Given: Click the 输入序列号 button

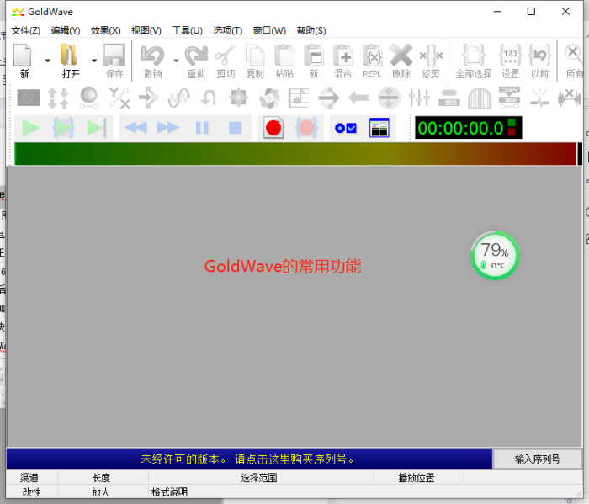Looking at the screenshot, I should coord(537,459).
